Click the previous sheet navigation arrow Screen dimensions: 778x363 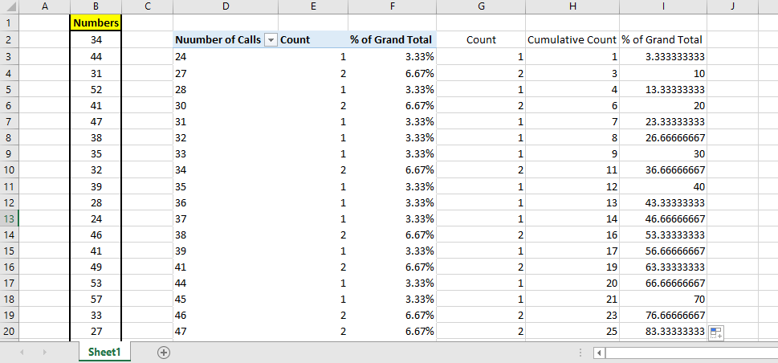(x=22, y=353)
